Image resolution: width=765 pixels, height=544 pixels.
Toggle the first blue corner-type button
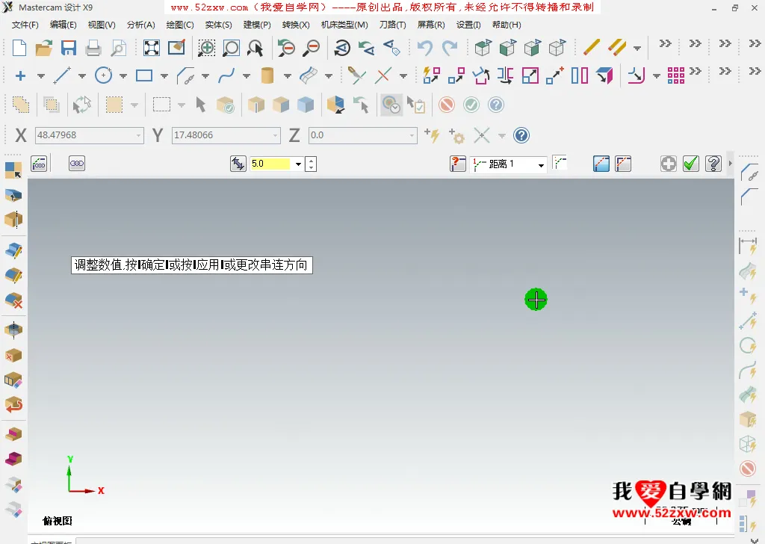(x=601, y=164)
